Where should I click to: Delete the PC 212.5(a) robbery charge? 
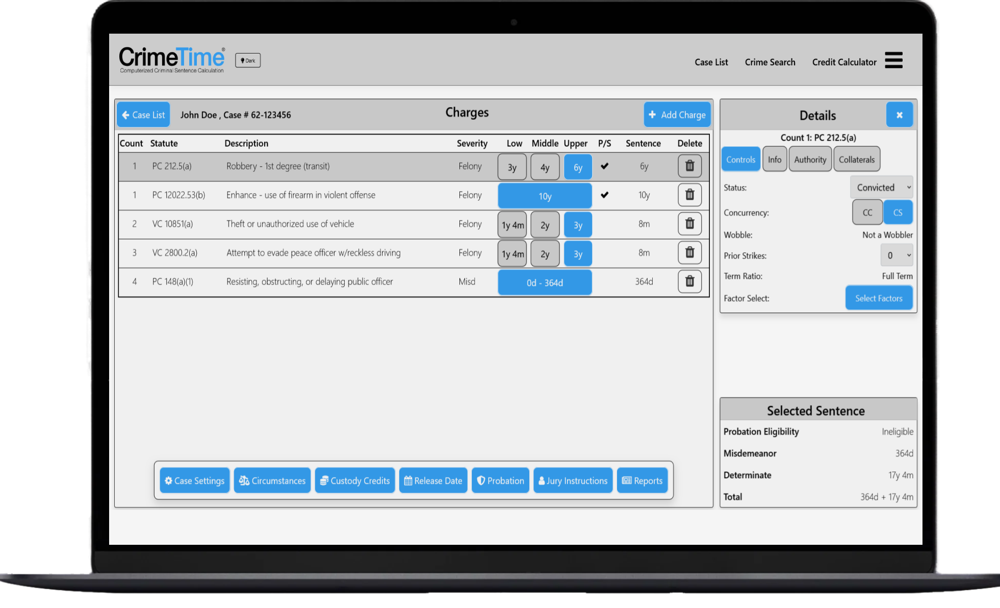pos(689,166)
